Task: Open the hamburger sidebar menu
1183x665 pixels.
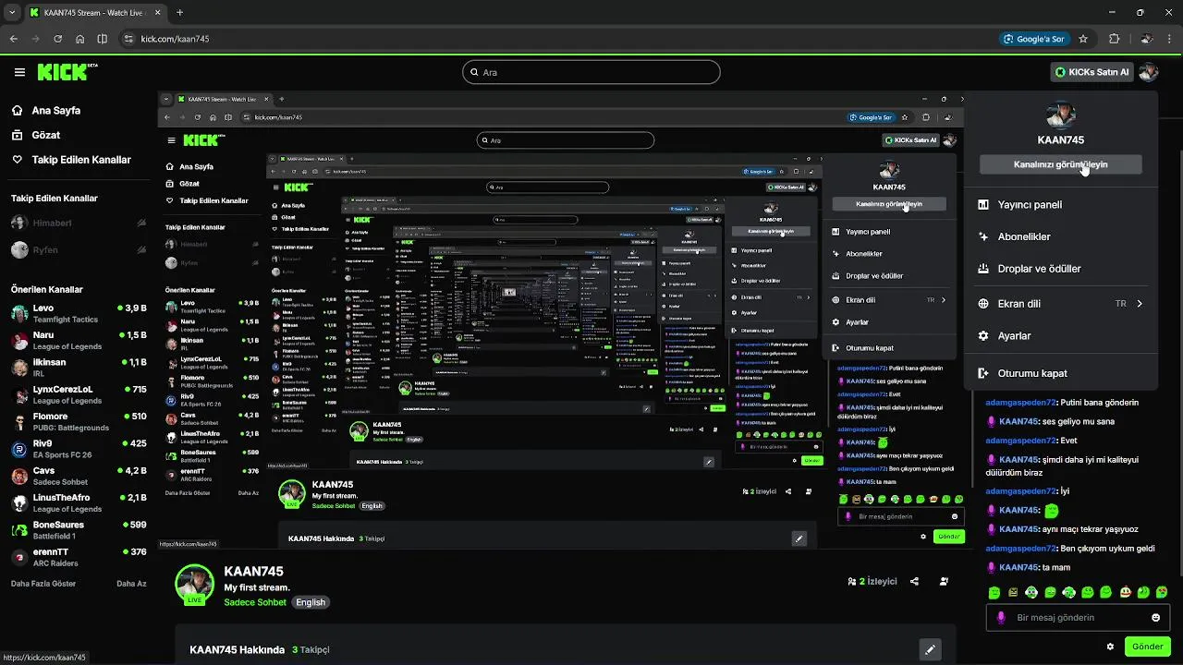Action: [19, 72]
